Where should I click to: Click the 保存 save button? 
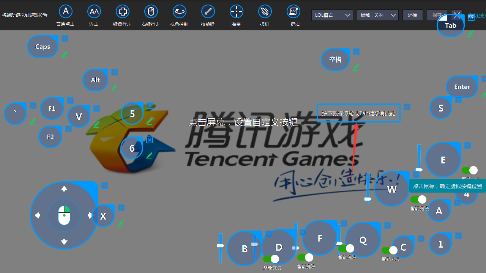[437, 15]
